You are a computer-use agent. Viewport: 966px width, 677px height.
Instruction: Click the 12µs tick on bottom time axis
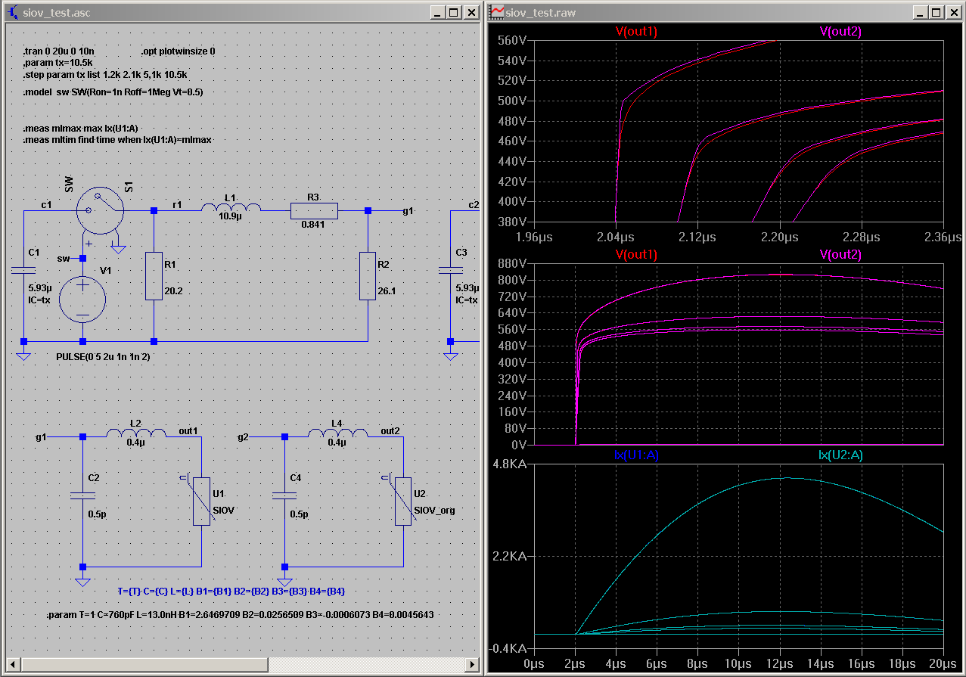coord(778,663)
